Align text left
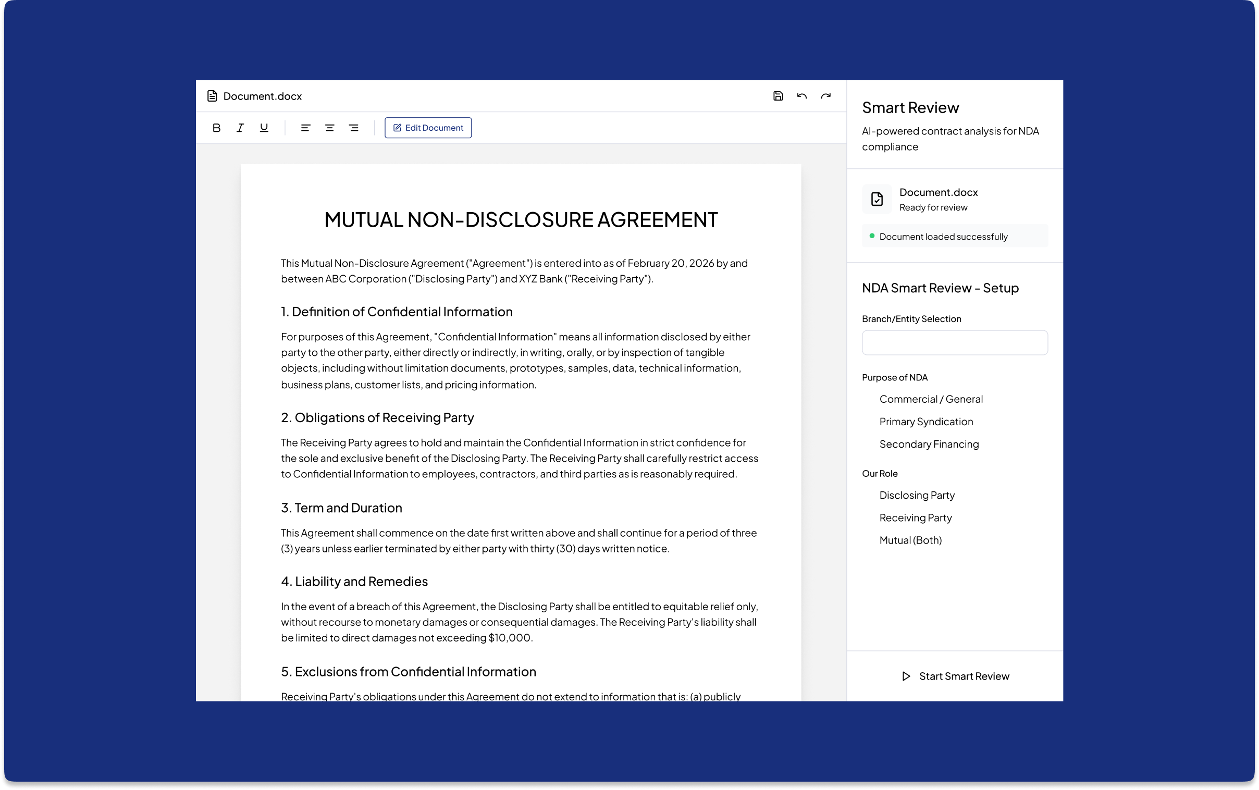This screenshot has width=1259, height=790. point(305,128)
